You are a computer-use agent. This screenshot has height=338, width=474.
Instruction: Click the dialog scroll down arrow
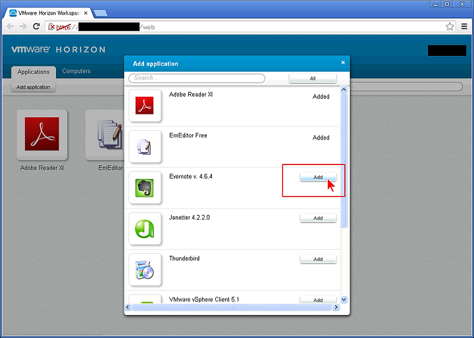point(344,300)
